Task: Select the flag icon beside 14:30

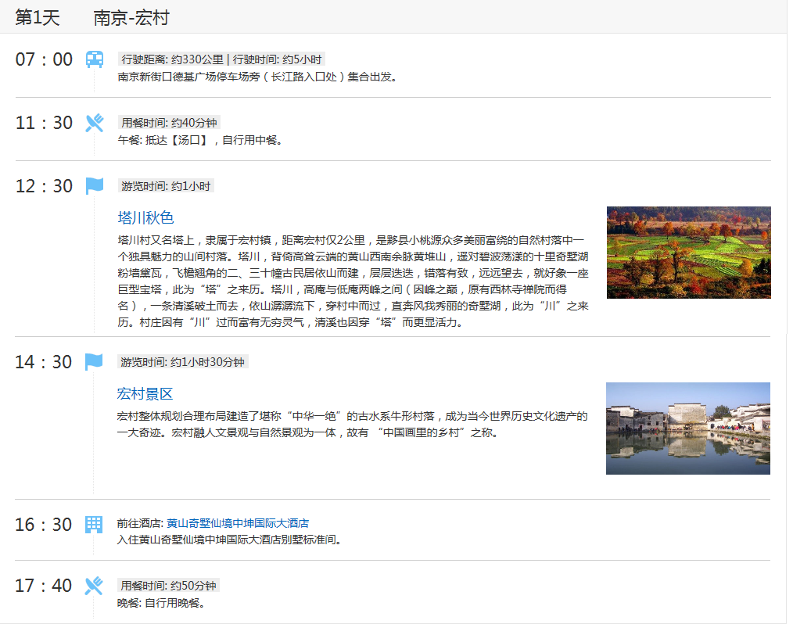Action: [94, 362]
